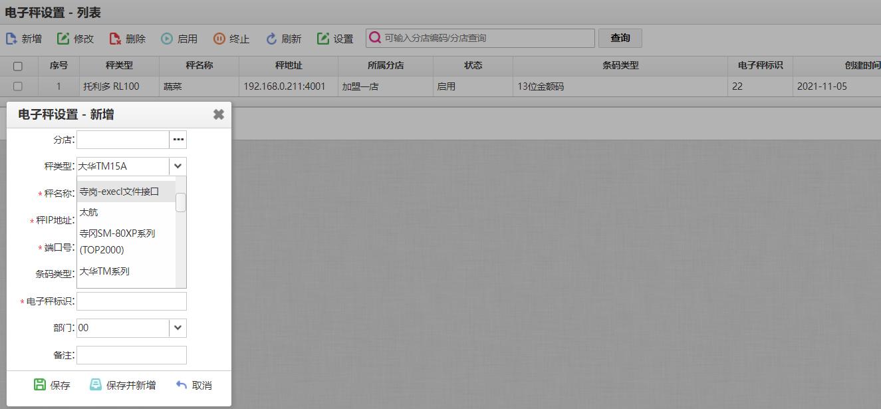Click the 所属分店 column header
This screenshot has width=881, height=409.
pos(385,65)
